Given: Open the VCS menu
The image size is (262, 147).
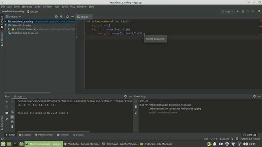Looking at the screenshot, I should (72, 7).
